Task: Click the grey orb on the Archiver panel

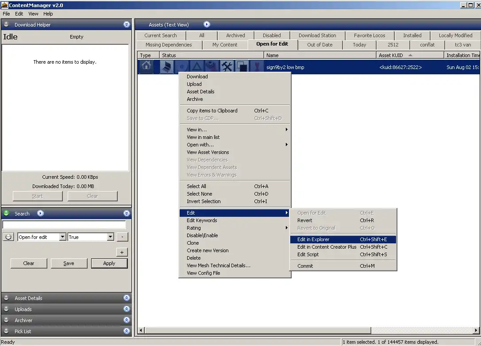Action: coord(6,320)
